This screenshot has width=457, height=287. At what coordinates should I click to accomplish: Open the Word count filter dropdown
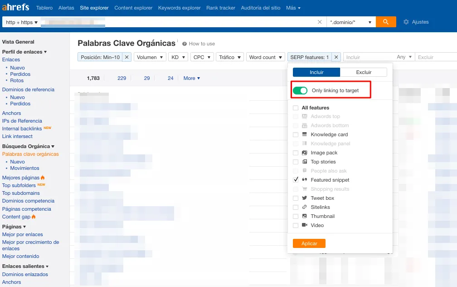(x=266, y=57)
